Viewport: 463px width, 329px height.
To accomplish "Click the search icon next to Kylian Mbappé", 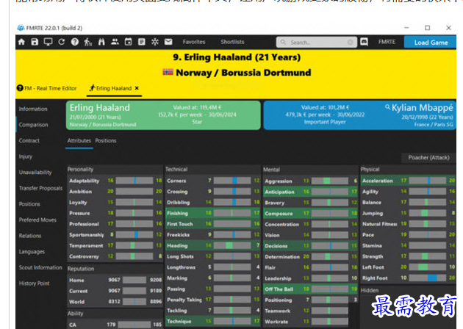I will (x=388, y=107).
